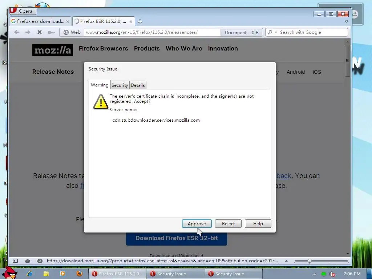Open the clock showing 2:06 PM
The image size is (372, 279).
coord(352,274)
